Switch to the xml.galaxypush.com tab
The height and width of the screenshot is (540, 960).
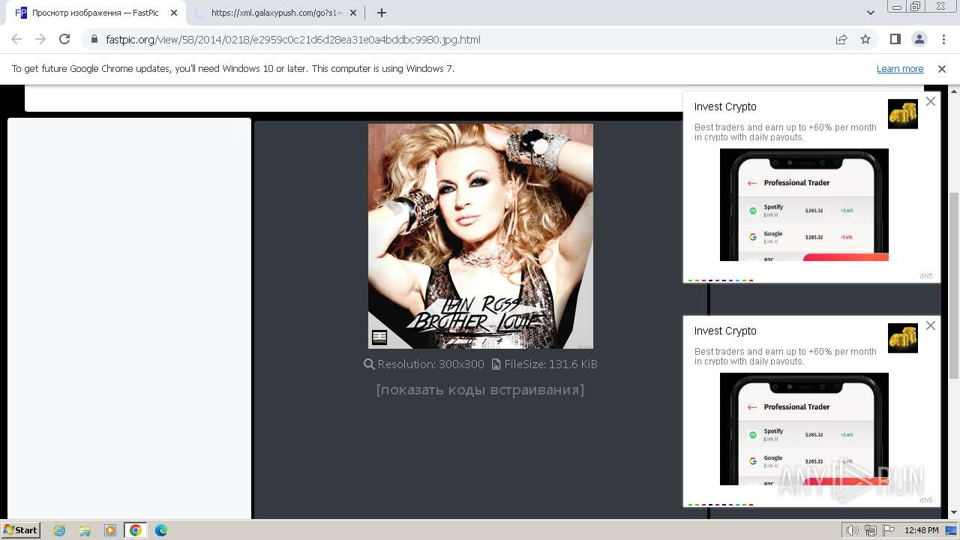(x=277, y=13)
